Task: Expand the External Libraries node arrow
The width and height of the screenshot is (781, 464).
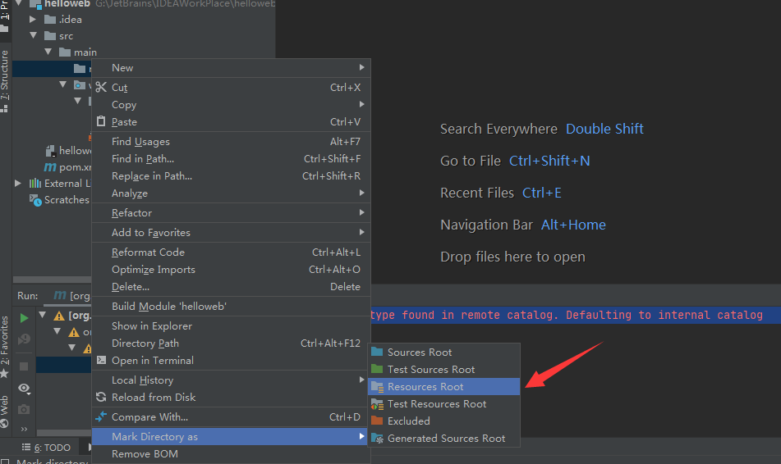Action: point(18,183)
